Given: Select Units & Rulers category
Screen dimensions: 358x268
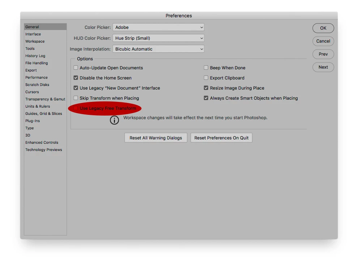Looking at the screenshot, I should coord(45,106).
